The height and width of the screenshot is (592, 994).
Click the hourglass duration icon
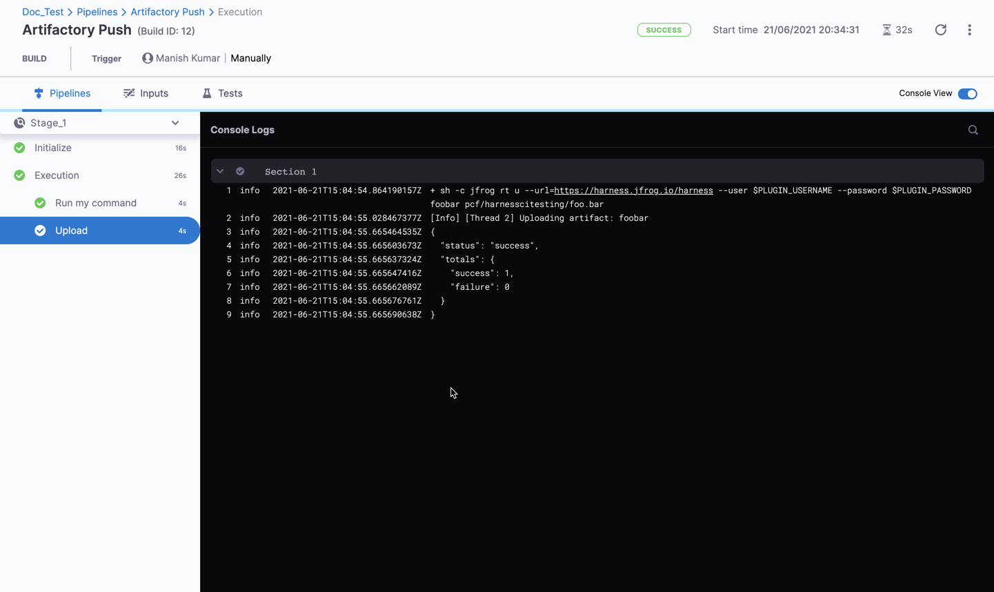(886, 30)
